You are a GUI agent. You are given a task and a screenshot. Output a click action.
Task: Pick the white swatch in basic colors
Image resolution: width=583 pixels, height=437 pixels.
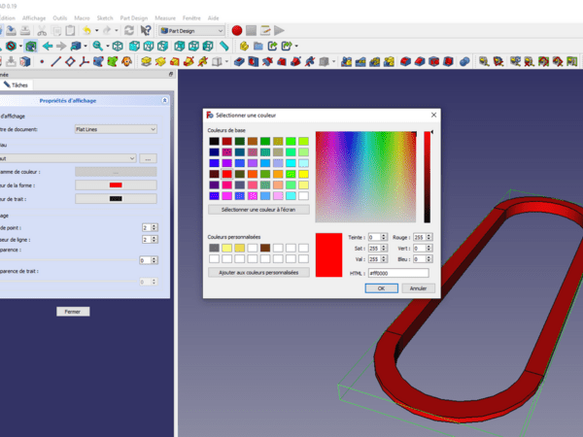pyautogui.click(x=303, y=195)
